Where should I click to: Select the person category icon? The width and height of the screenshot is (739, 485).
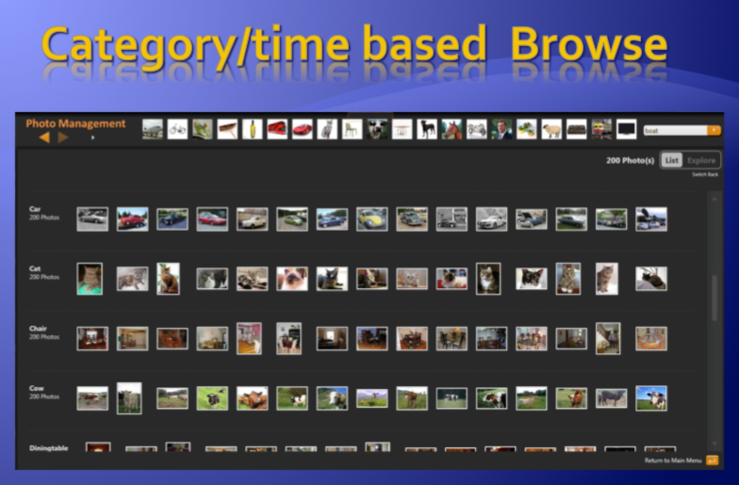(x=502, y=129)
